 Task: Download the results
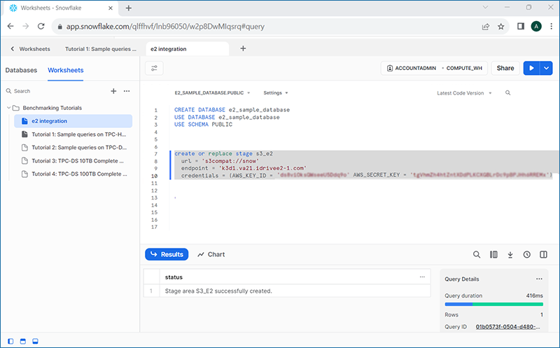510,254
